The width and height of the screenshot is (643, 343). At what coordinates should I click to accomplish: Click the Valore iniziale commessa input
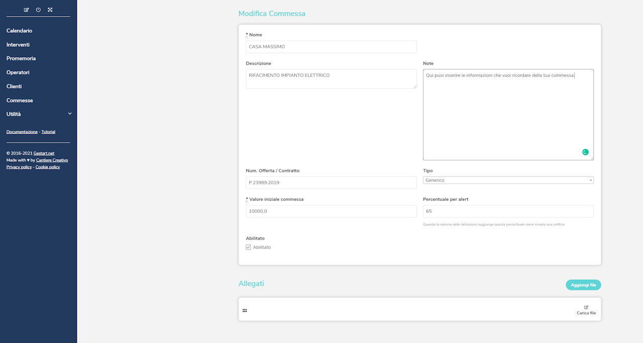331,211
